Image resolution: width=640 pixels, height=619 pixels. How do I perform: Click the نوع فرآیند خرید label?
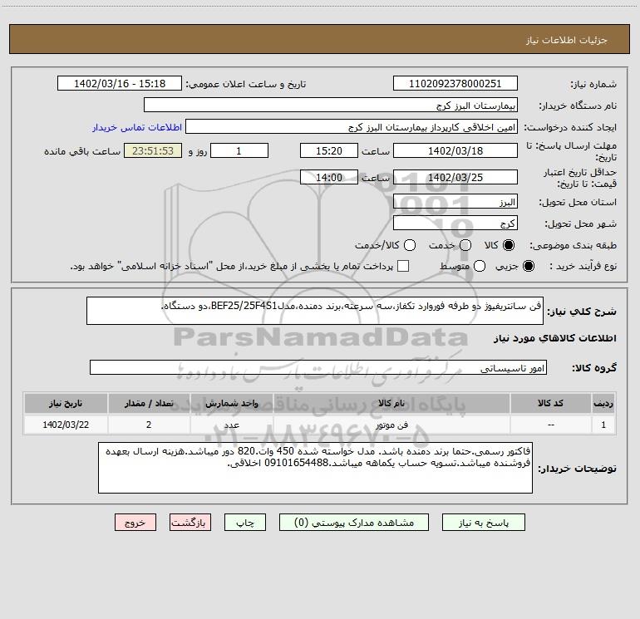tap(583, 266)
